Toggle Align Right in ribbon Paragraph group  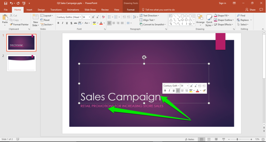coord(118,23)
